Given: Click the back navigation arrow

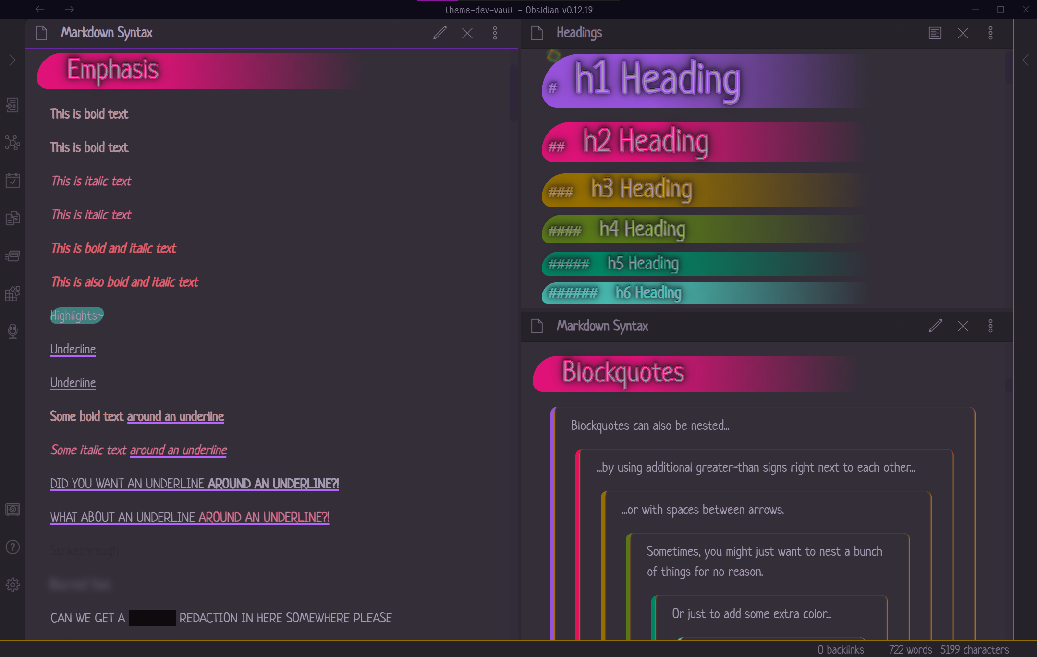Looking at the screenshot, I should (x=39, y=9).
